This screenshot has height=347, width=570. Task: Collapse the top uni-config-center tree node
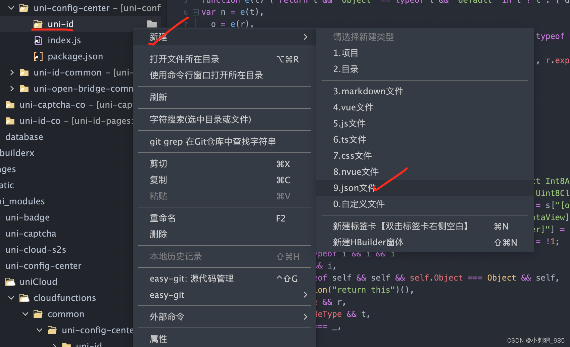[11, 8]
